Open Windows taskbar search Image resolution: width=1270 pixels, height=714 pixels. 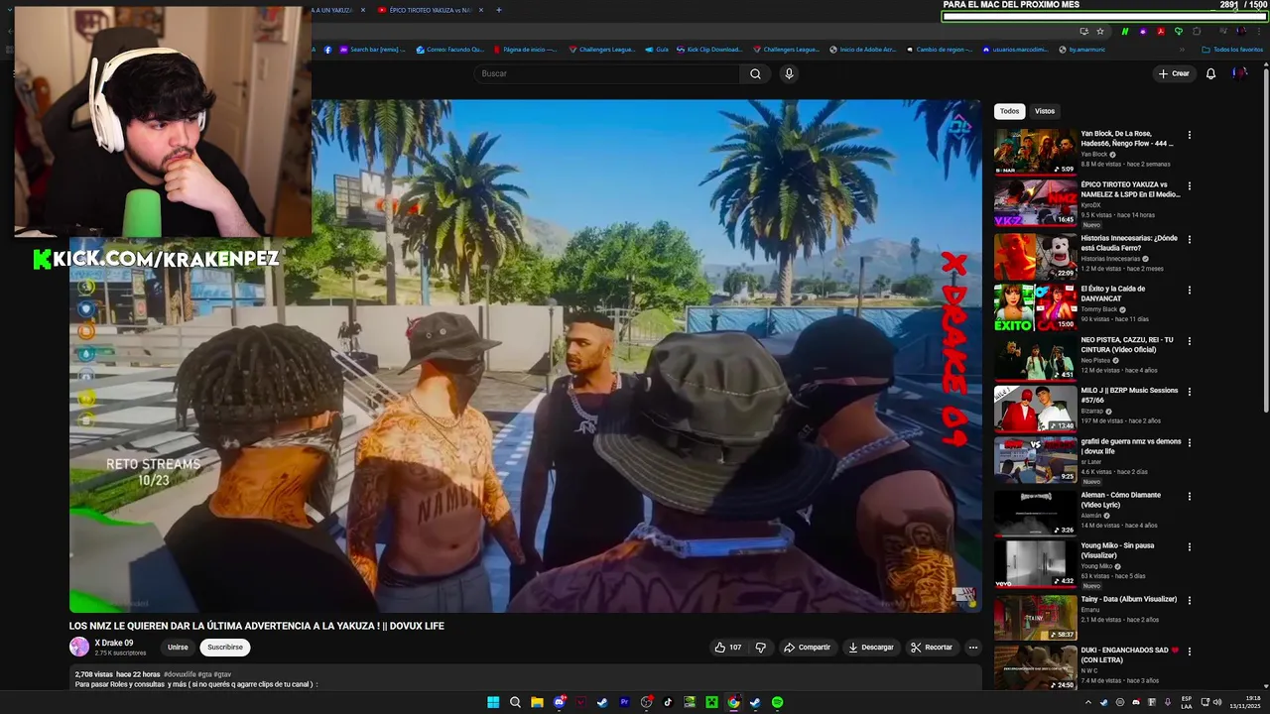pyautogui.click(x=515, y=702)
